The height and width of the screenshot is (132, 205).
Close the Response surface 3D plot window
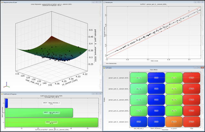coord(100,2)
